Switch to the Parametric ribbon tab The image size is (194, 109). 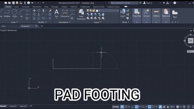pos(37,7)
